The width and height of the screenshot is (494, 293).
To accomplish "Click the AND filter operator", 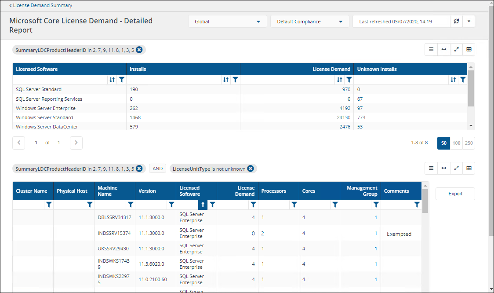I will tap(158, 168).
